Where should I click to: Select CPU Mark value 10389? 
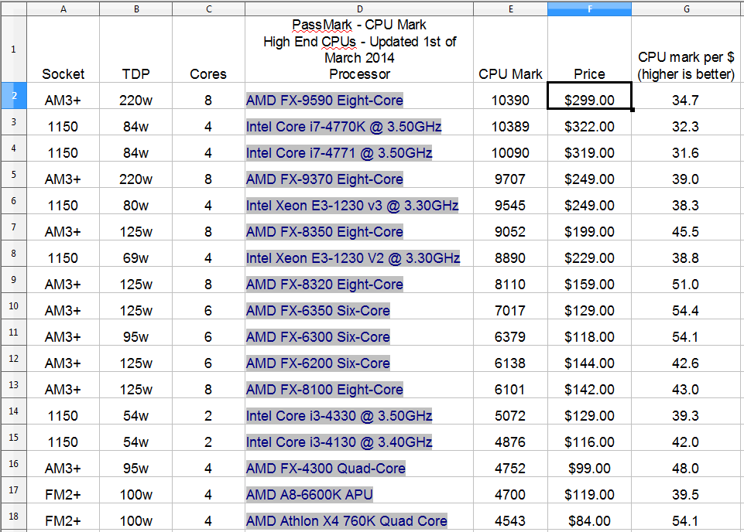point(510,122)
